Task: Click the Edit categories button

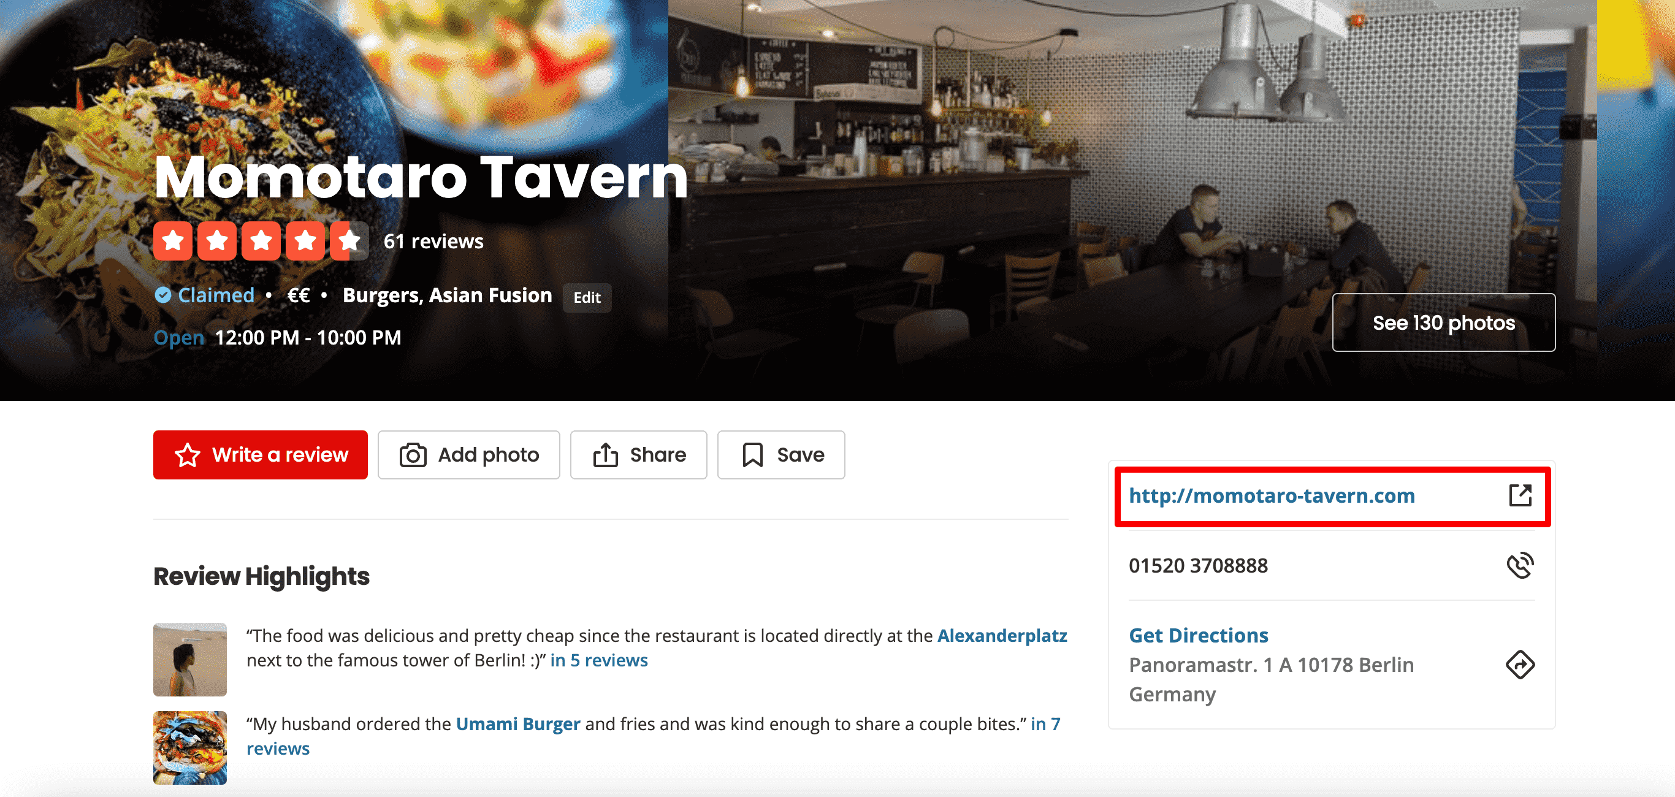Action: pos(587,297)
